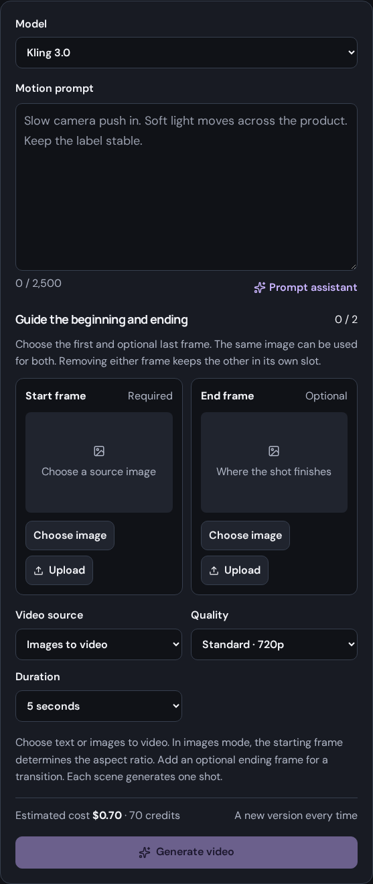Choose image for the Start frame
The width and height of the screenshot is (373, 884).
pos(70,535)
